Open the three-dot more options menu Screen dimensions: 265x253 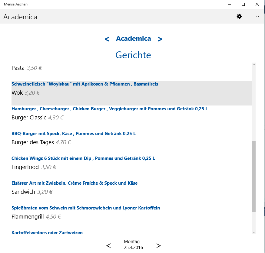(x=257, y=17)
